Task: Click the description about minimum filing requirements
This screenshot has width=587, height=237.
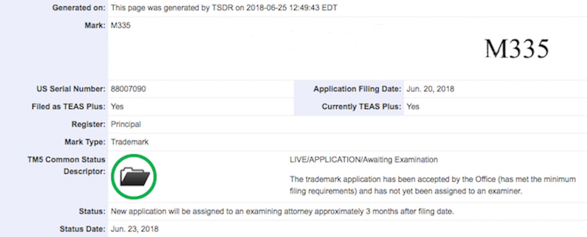Action: tap(433, 185)
